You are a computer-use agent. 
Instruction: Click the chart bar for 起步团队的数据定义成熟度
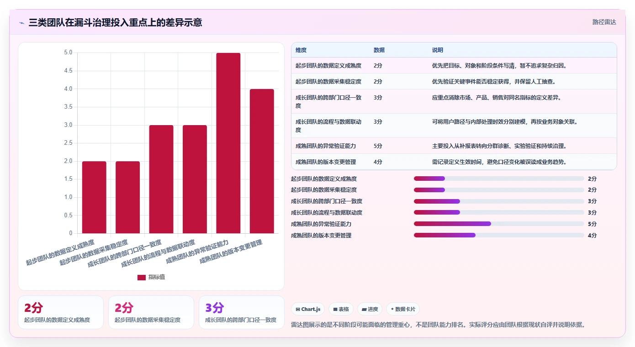coord(94,197)
